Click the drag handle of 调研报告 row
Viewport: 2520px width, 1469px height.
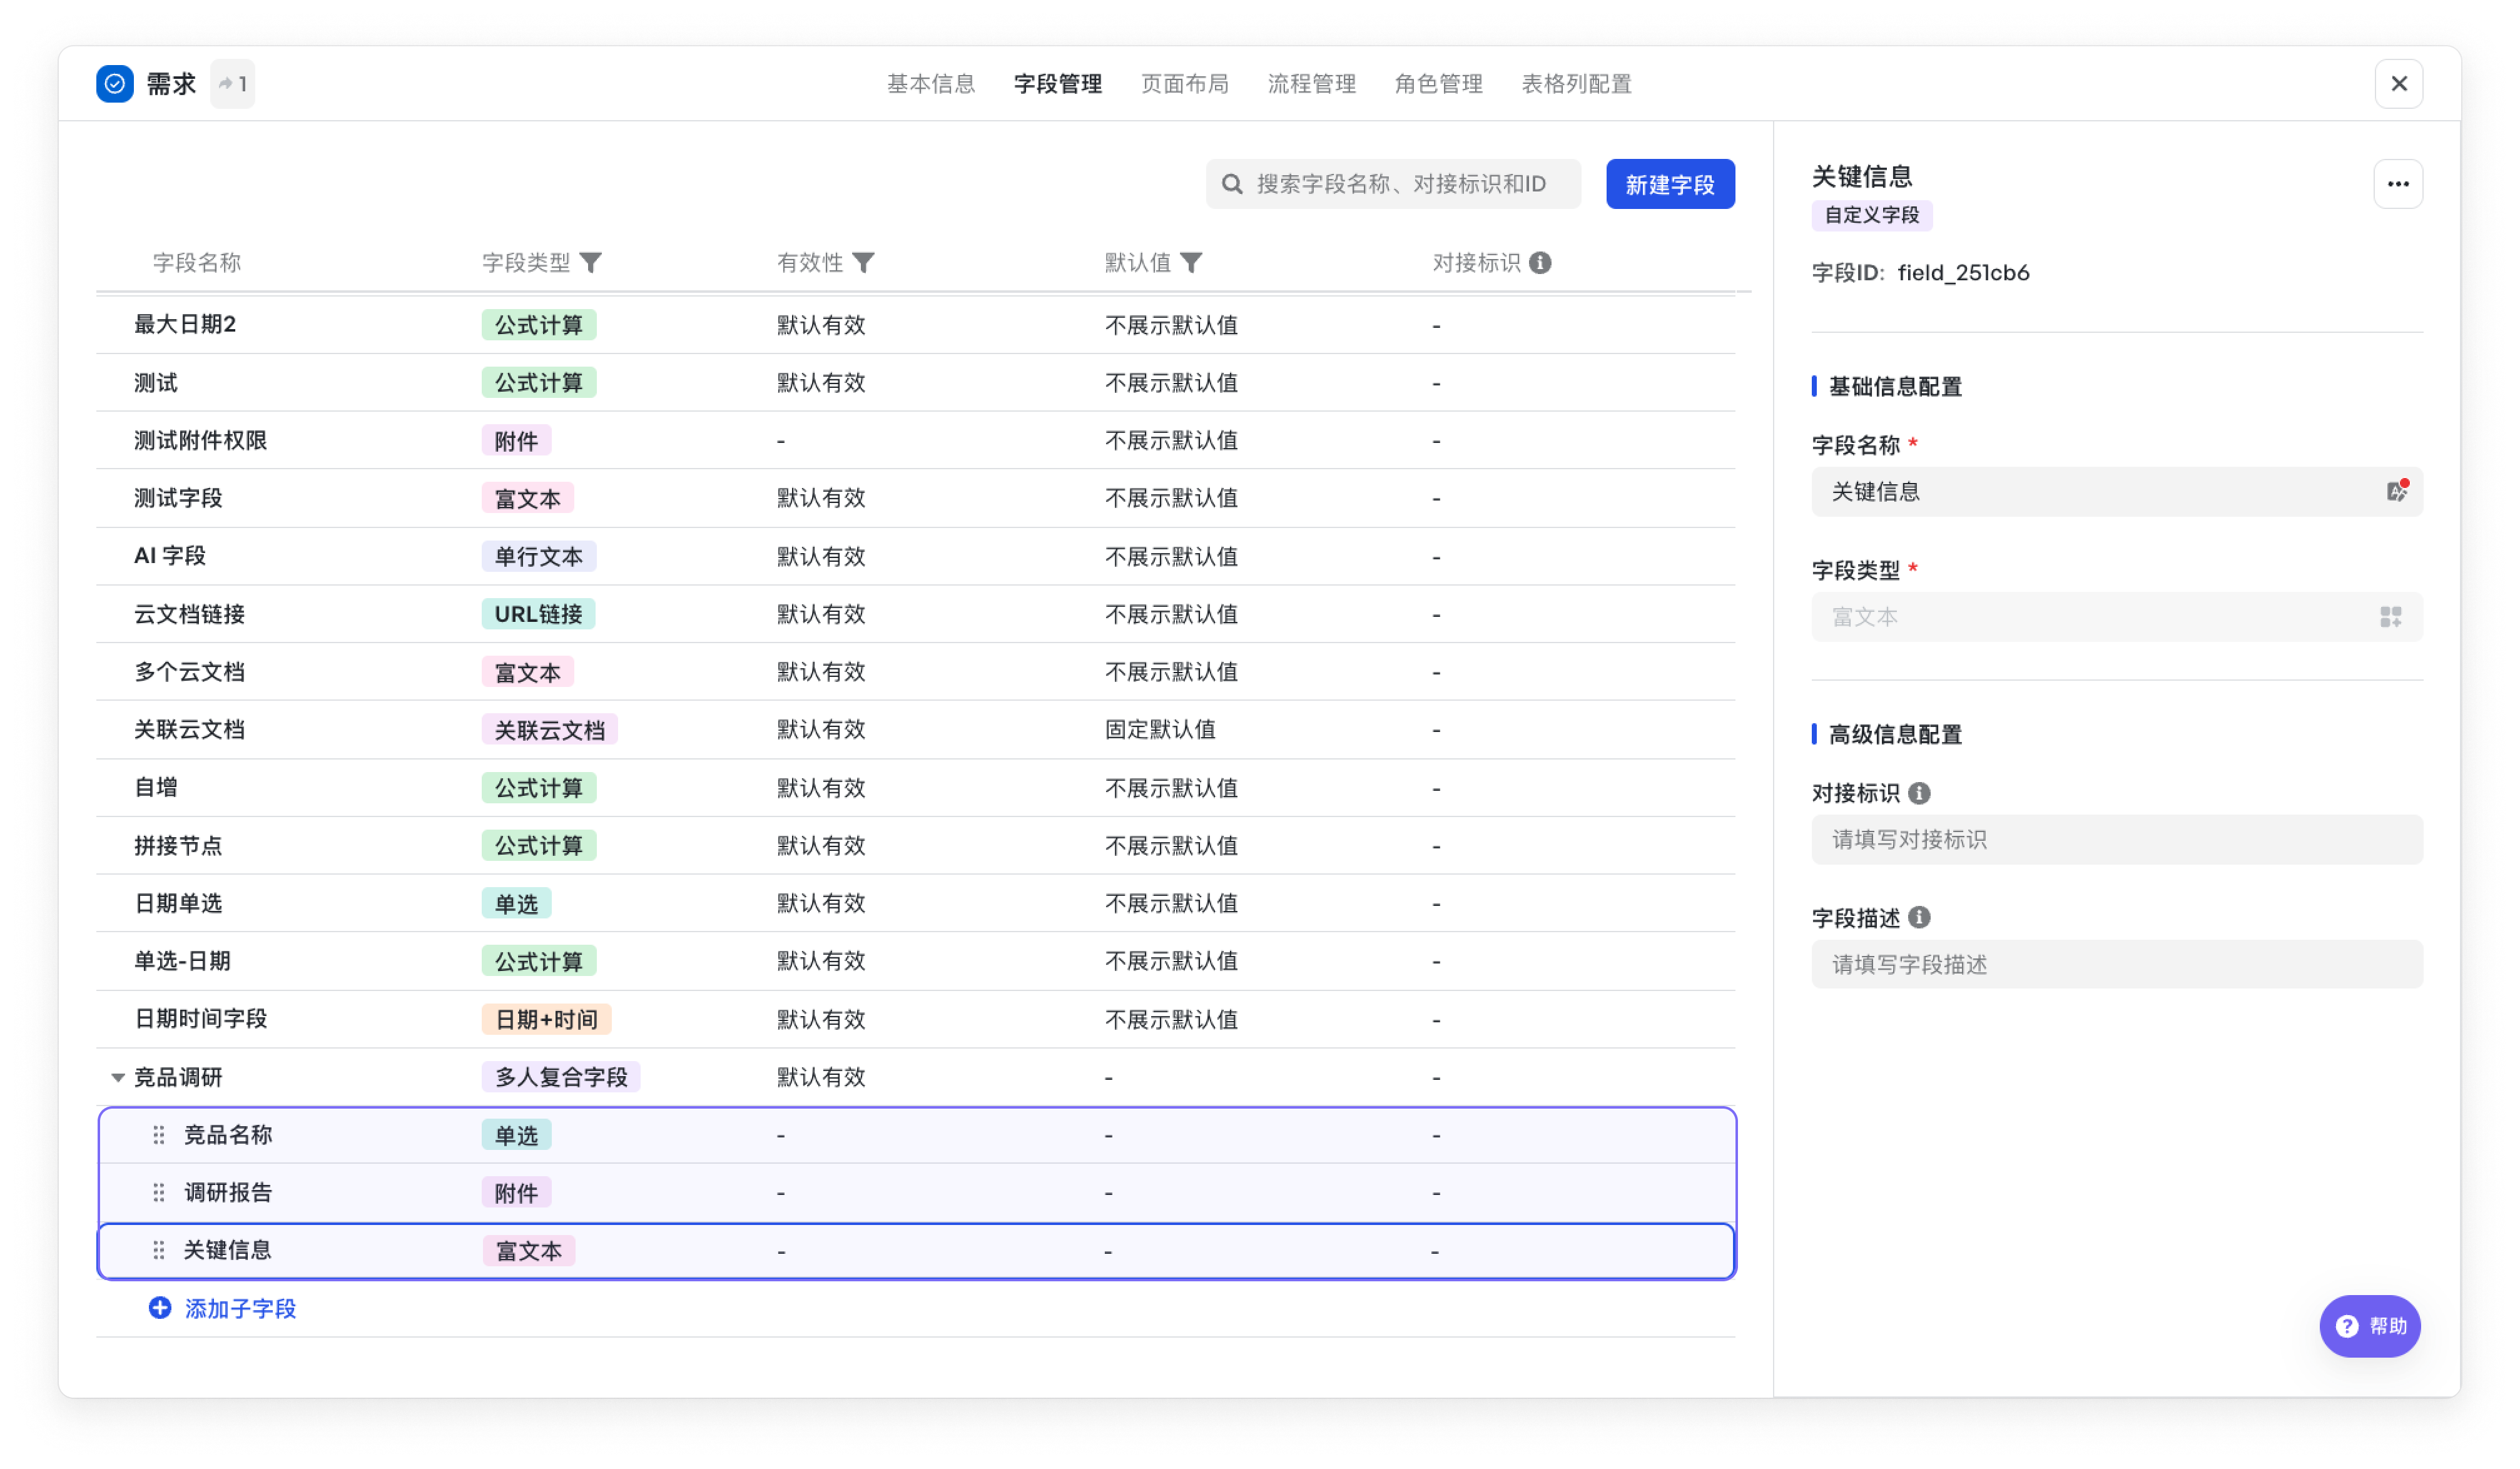point(159,1192)
